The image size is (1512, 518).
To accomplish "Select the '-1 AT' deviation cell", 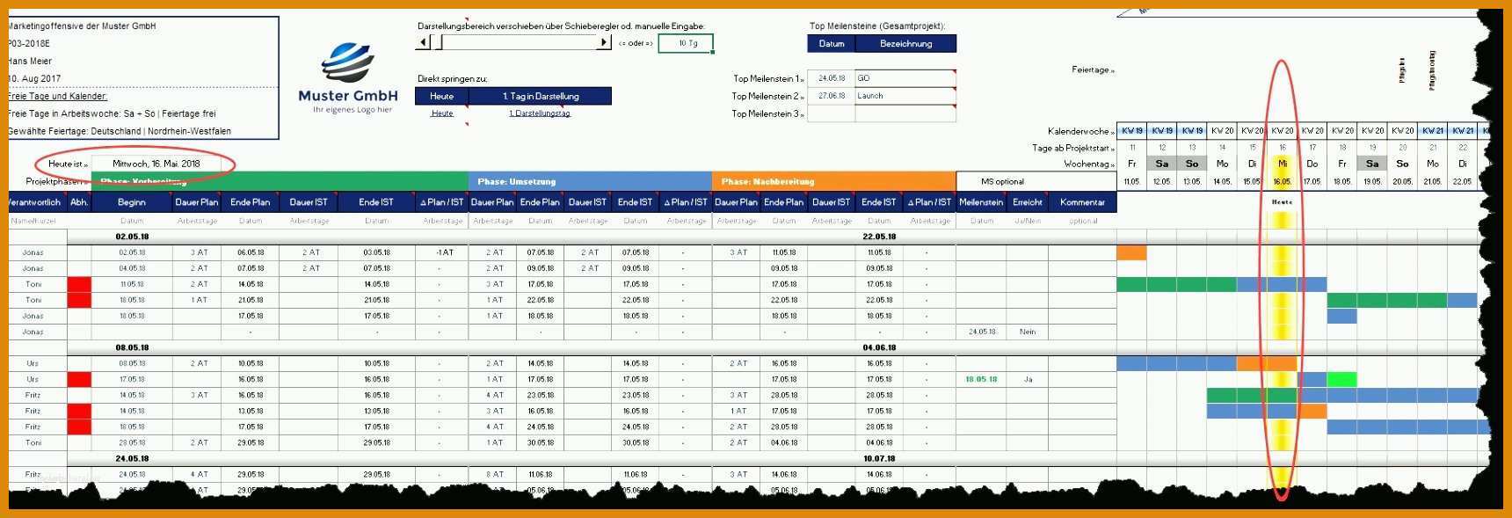I will pos(444,252).
